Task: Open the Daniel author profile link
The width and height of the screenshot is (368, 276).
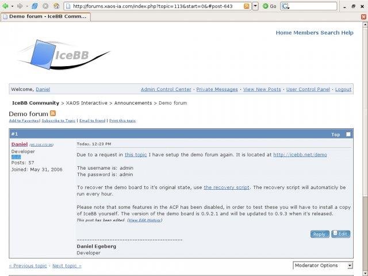Action: [20, 144]
